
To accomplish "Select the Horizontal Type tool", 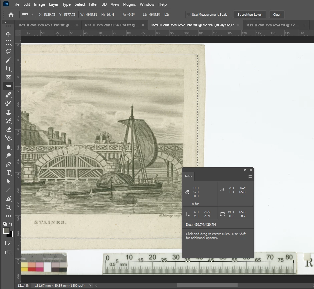I will [x=8, y=173].
